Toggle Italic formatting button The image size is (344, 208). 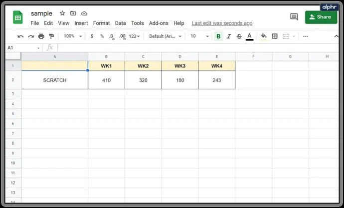pyautogui.click(x=229, y=36)
